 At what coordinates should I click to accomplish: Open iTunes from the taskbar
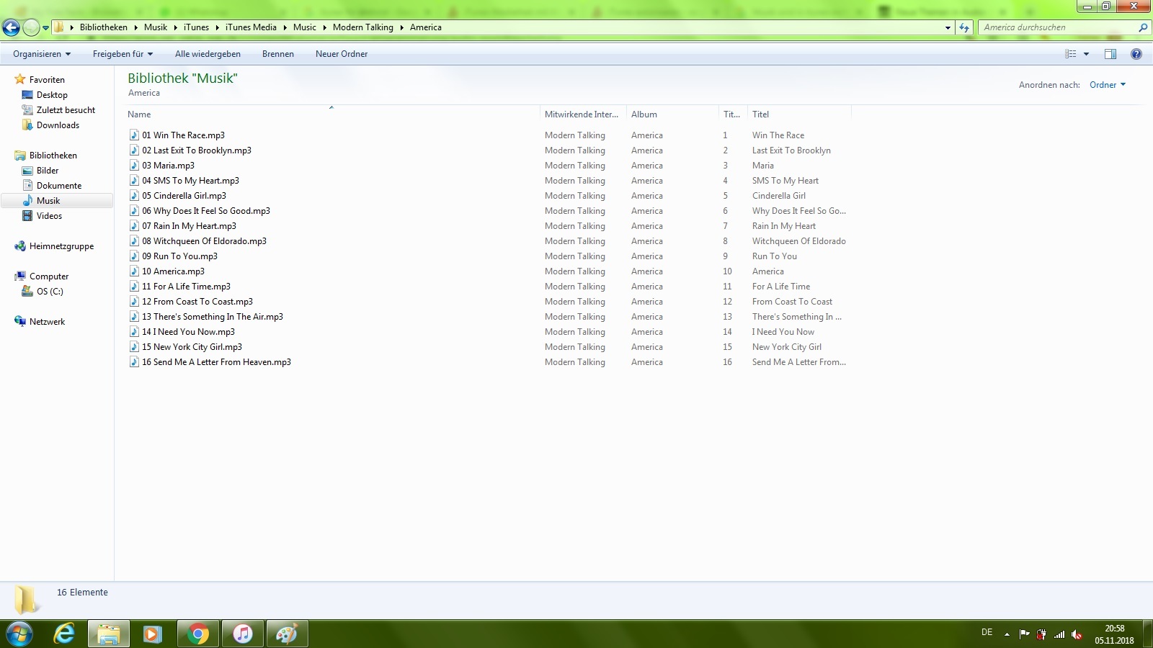tap(243, 634)
